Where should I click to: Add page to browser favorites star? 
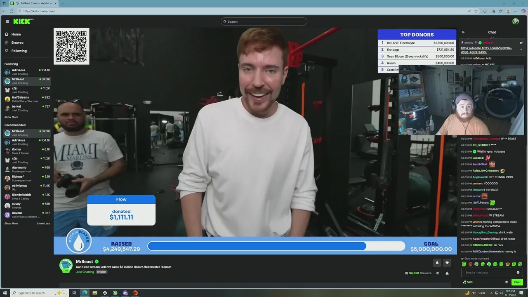pyautogui.click(x=476, y=11)
